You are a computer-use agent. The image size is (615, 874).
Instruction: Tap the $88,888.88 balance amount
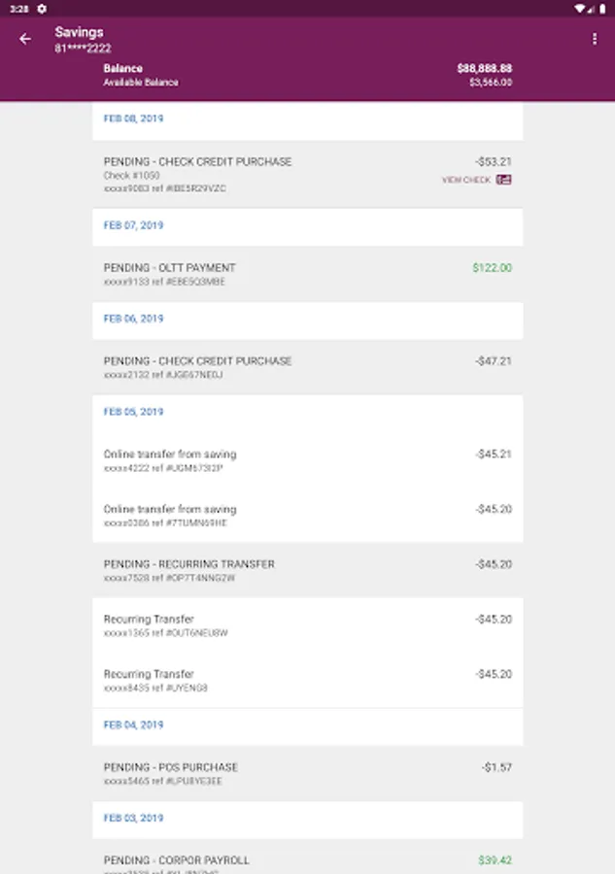point(484,69)
